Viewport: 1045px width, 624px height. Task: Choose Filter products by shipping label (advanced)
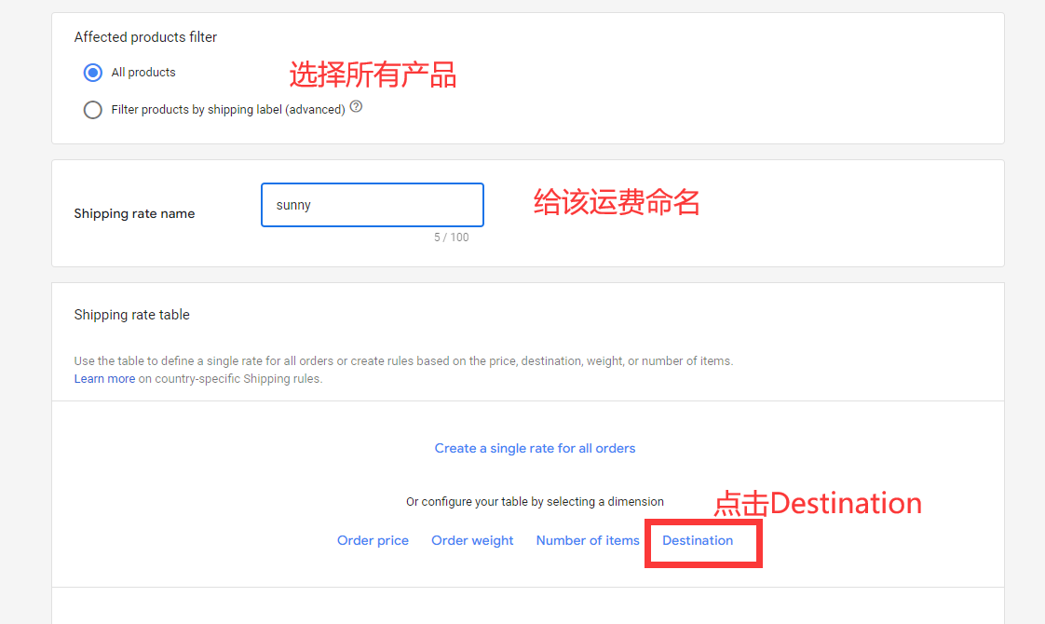[92, 109]
